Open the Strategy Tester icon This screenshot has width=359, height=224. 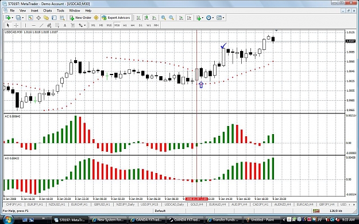[x=62, y=18]
